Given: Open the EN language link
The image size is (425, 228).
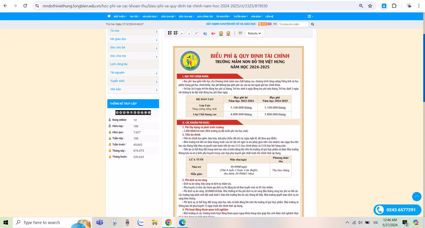Looking at the screenshot, I should point(275,24).
